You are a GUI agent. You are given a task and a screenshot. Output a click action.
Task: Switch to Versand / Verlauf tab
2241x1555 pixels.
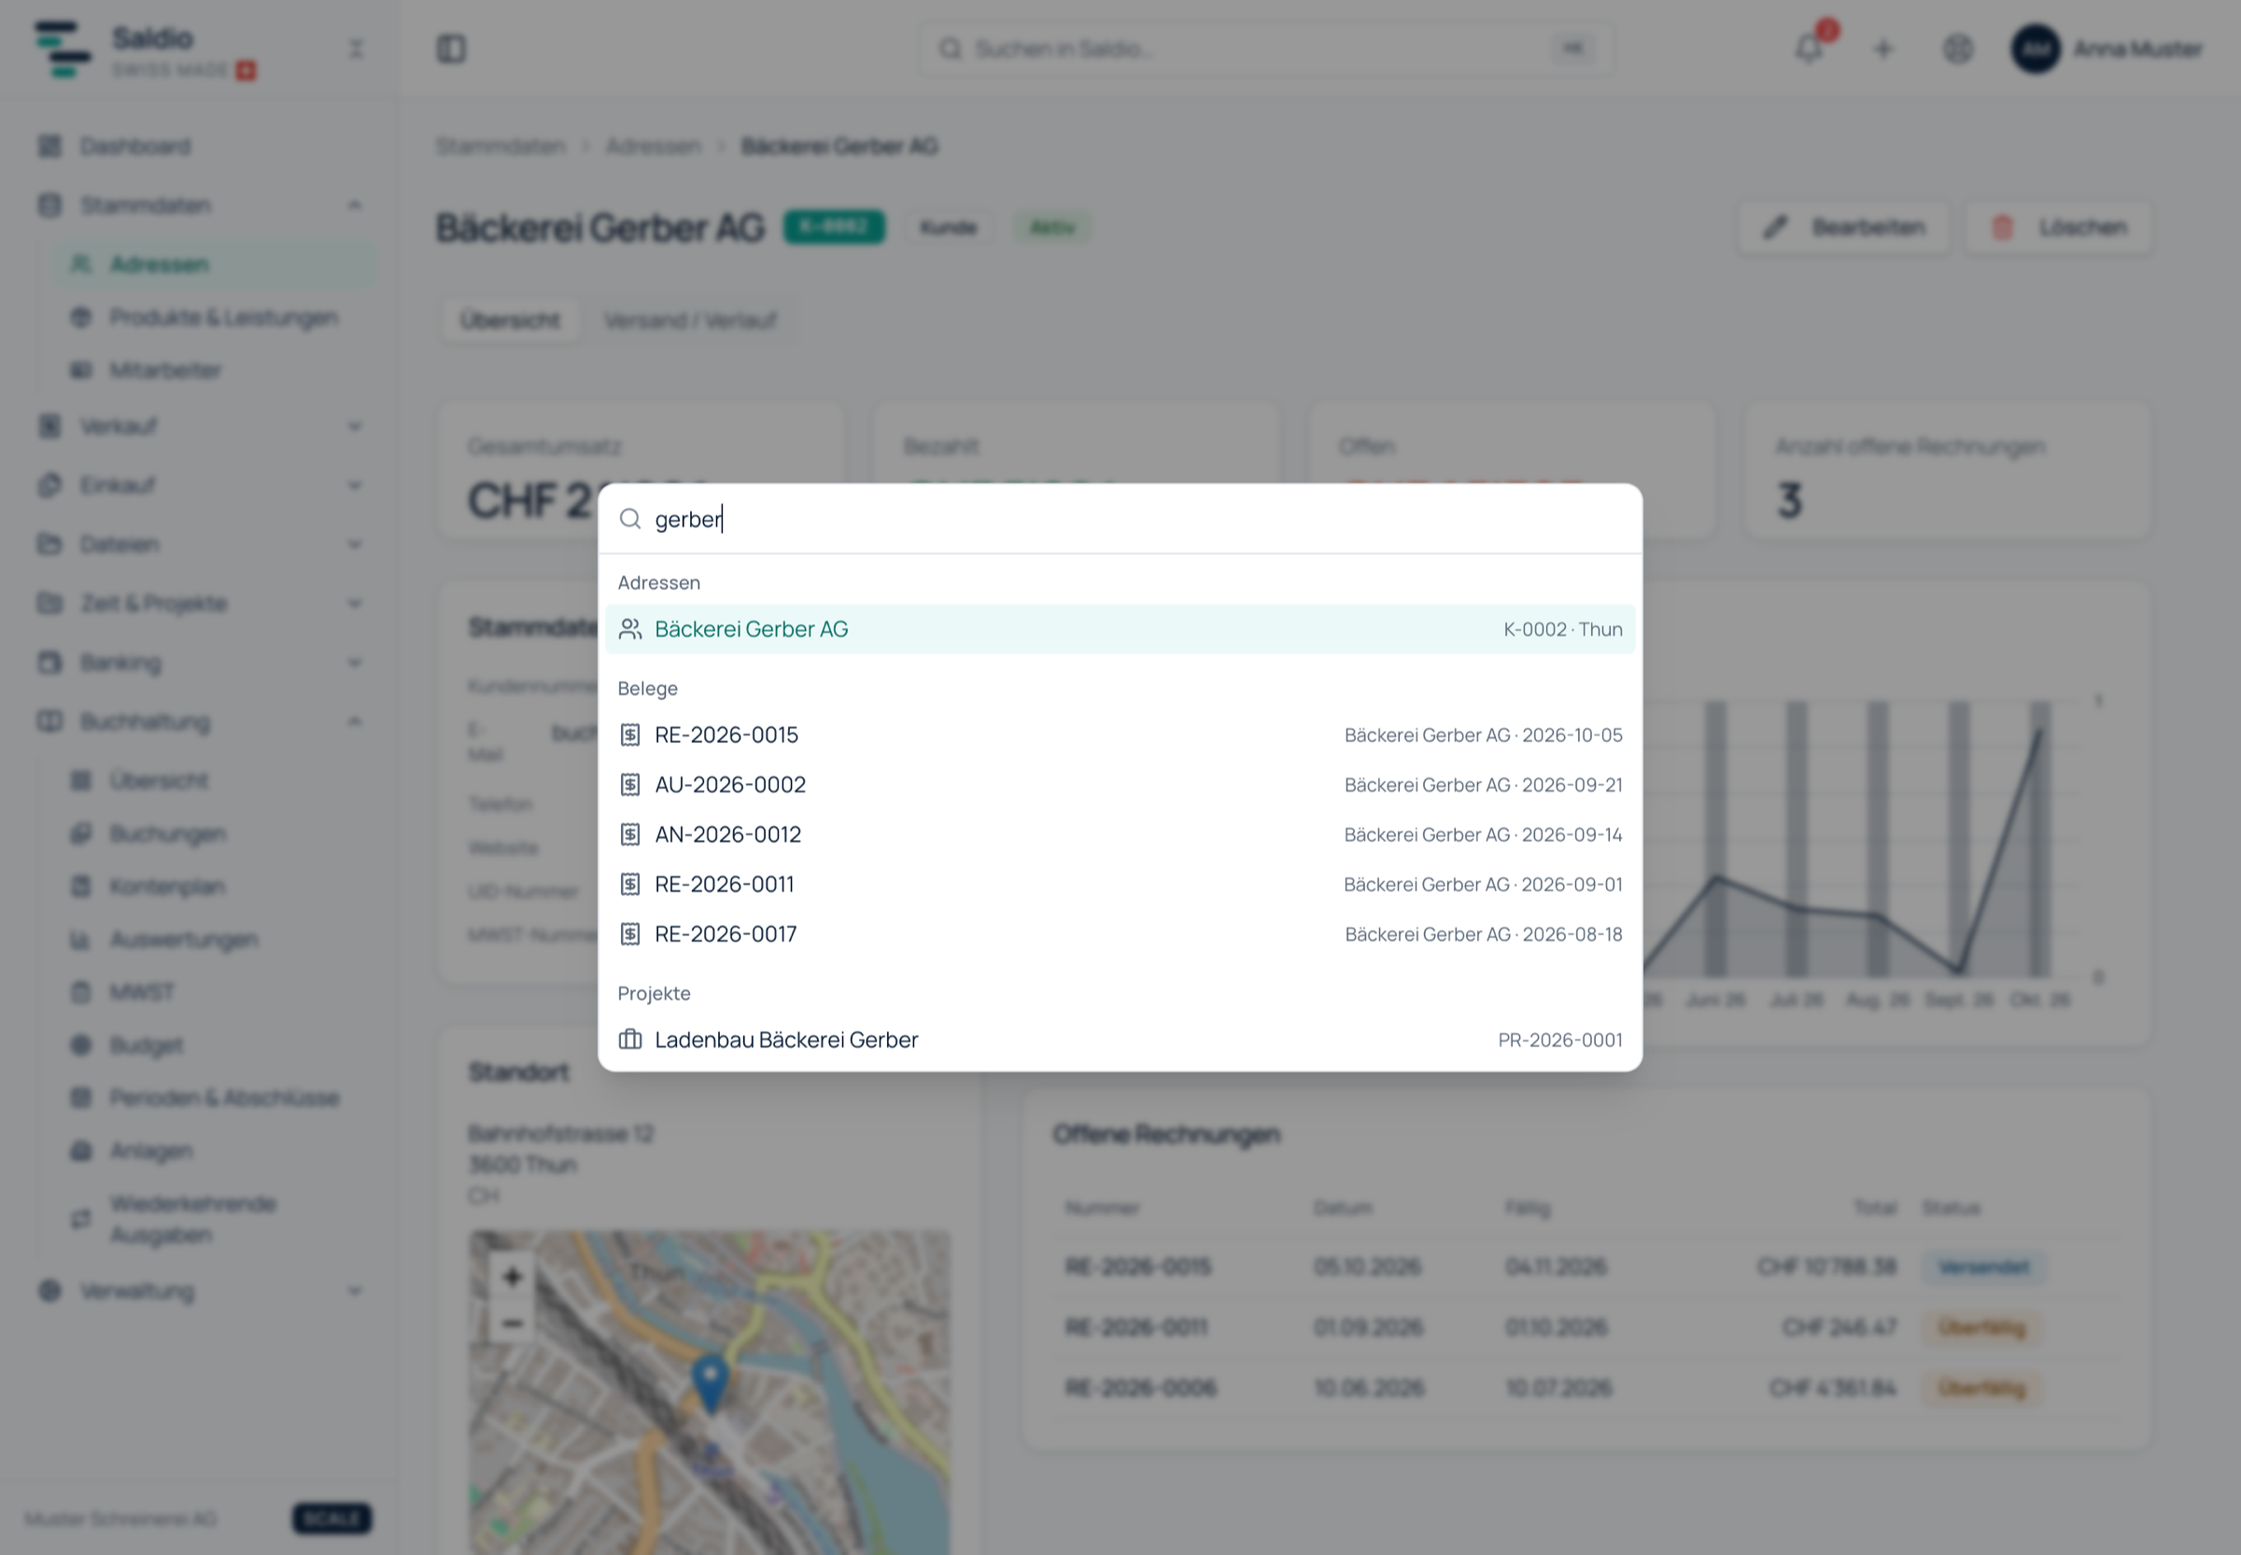point(690,320)
